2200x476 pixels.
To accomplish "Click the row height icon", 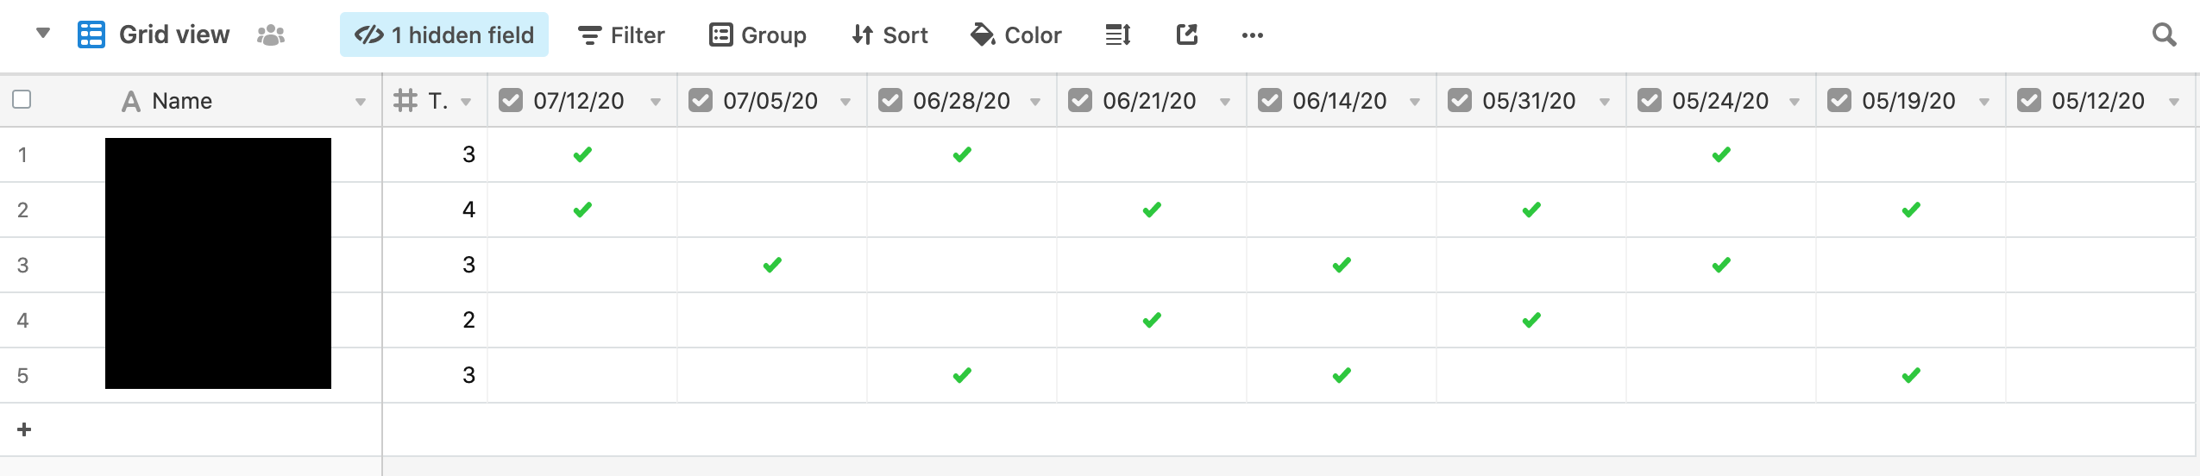I will click(1117, 35).
